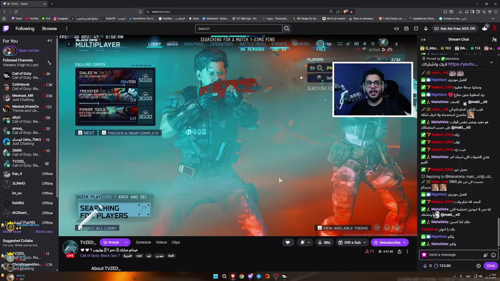Open the Call of Duty: Black Ops 7 category link
500x281 pixels.
(x=100, y=256)
